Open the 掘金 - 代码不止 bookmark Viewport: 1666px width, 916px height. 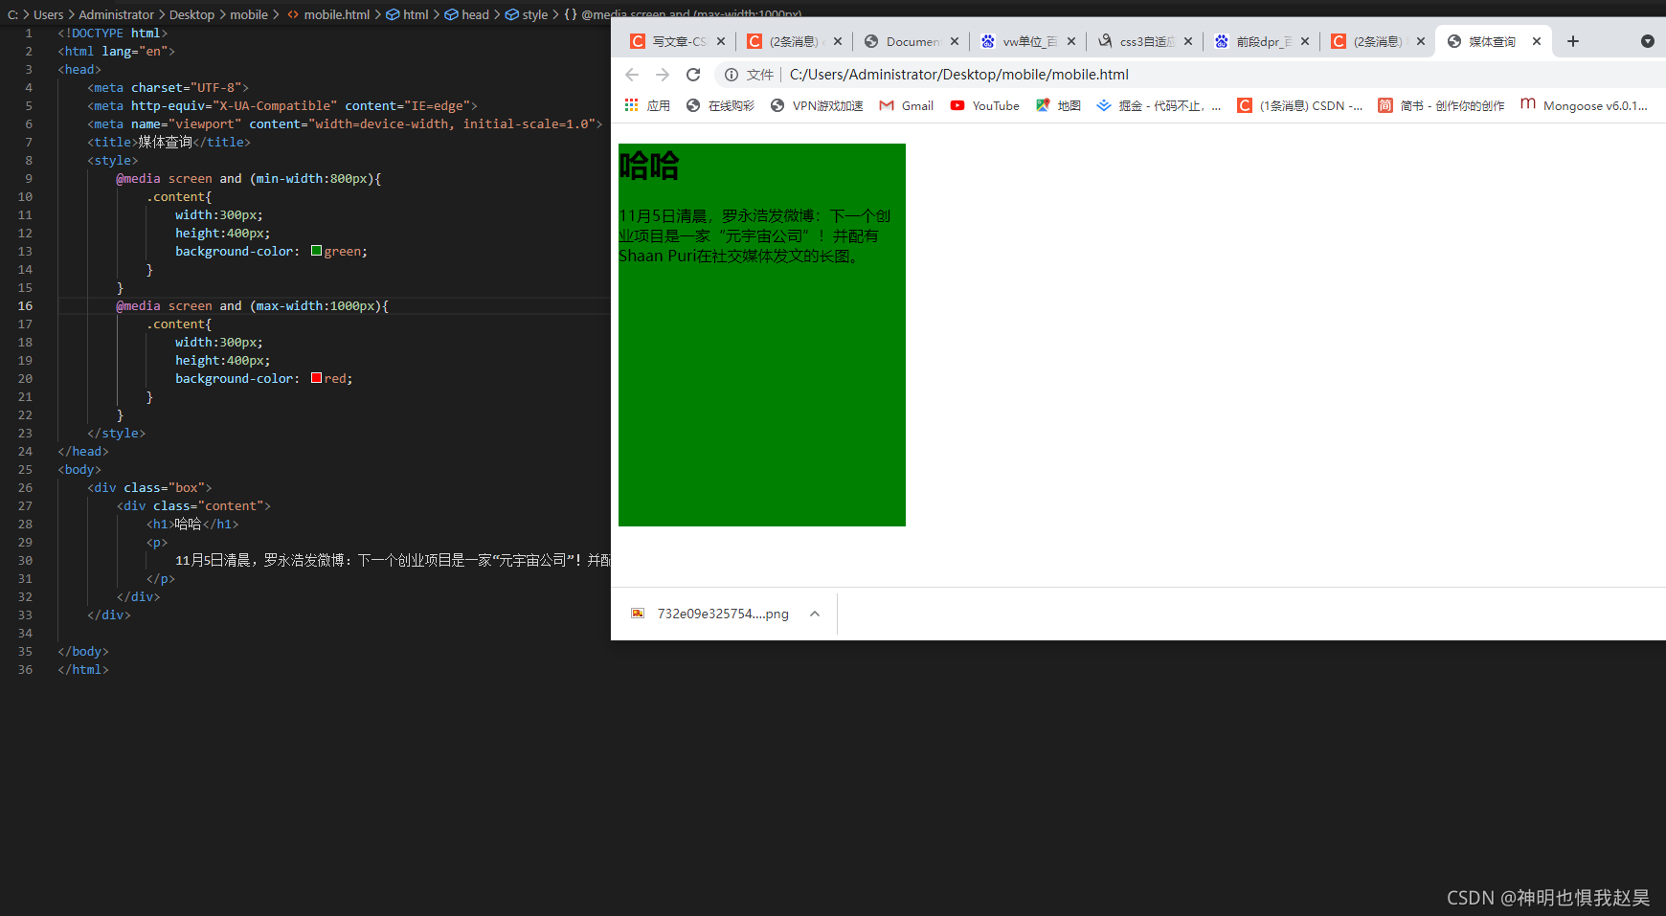point(1159,105)
